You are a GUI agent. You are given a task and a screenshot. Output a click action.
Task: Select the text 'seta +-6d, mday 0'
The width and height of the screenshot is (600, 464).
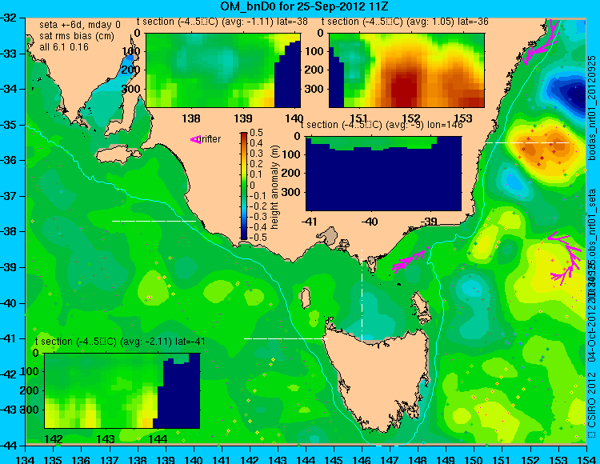pos(80,25)
